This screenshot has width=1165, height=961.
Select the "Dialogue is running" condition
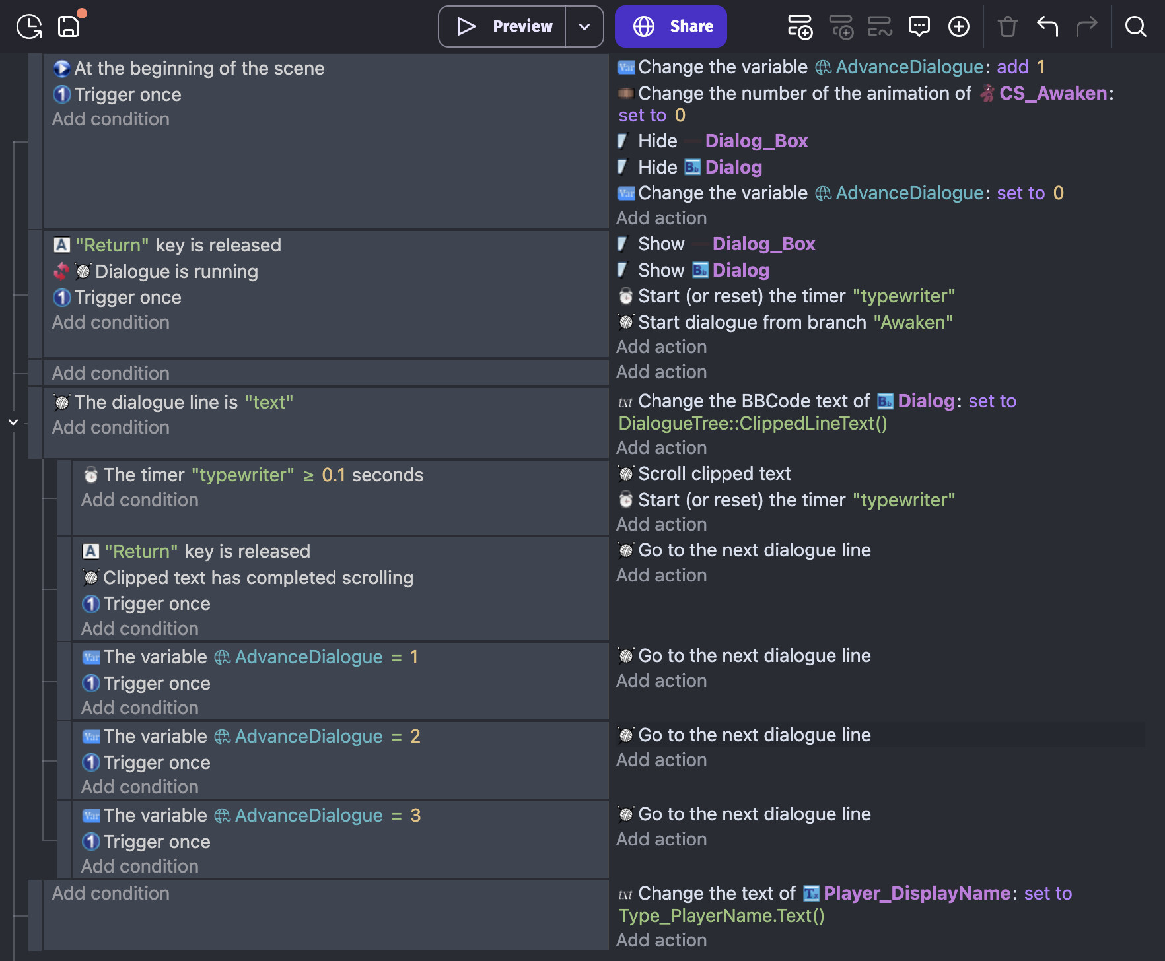[176, 271]
